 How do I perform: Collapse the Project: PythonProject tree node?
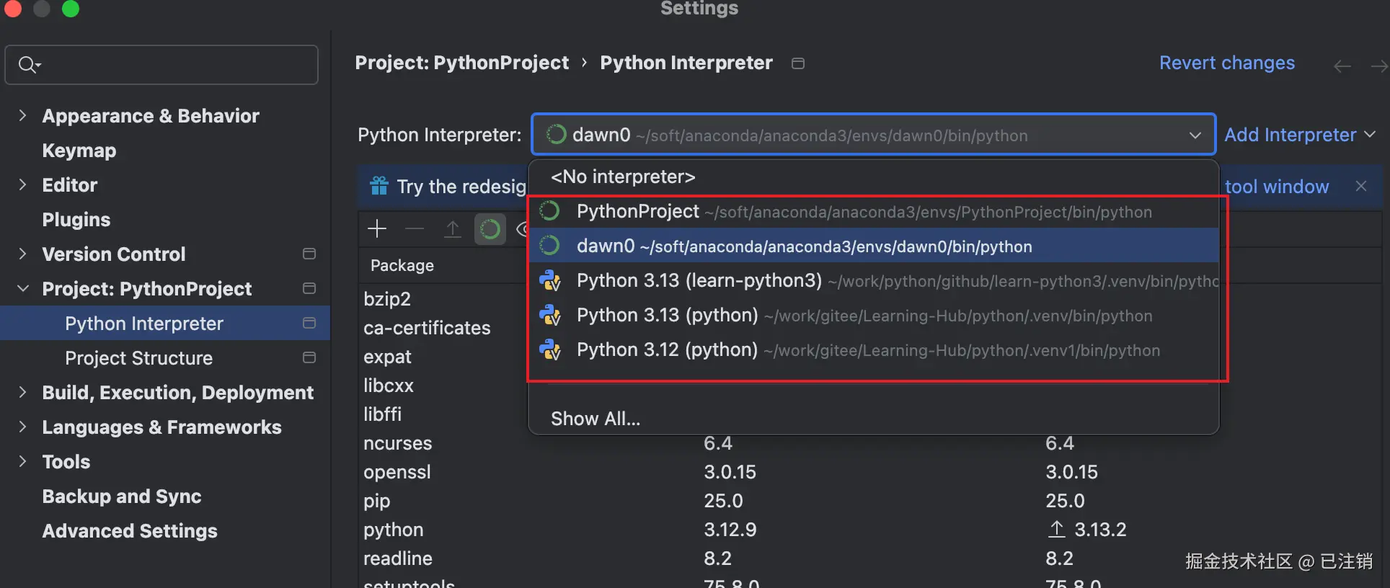click(x=22, y=288)
